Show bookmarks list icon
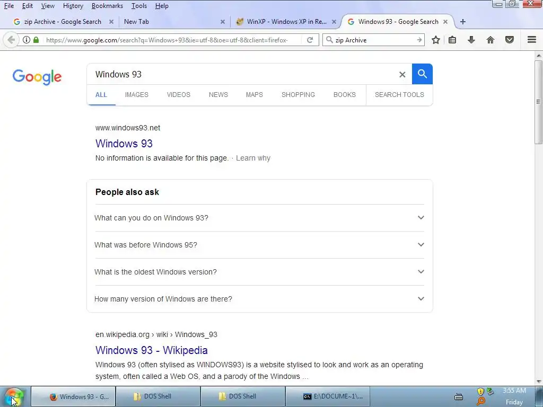This screenshot has width=543, height=407. point(452,40)
